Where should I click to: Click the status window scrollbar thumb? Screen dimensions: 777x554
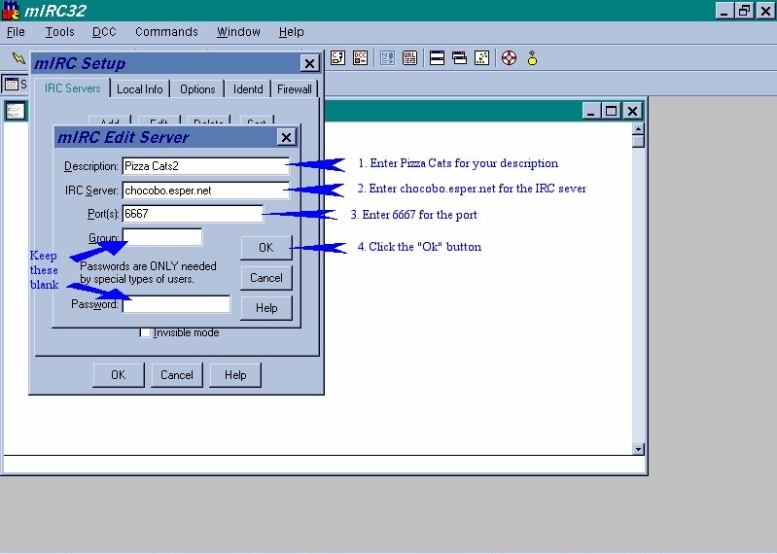click(638, 141)
